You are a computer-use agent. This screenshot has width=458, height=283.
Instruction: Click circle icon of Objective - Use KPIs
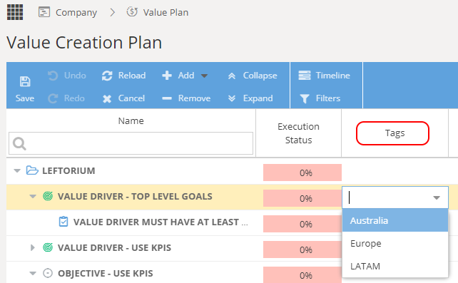[x=48, y=273]
